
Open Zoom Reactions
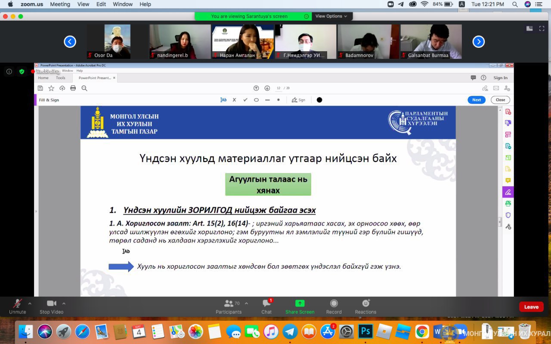365,307
